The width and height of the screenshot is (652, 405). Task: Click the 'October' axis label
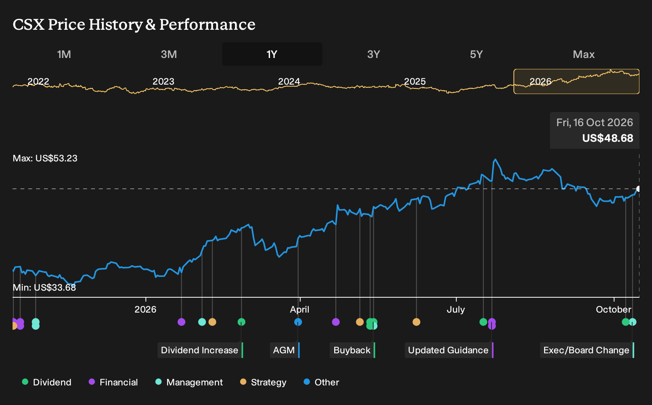(614, 309)
